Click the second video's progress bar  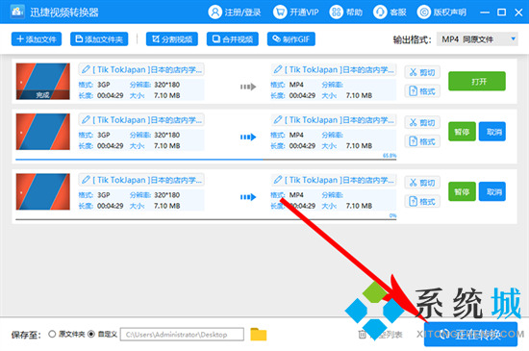[x=206, y=159]
